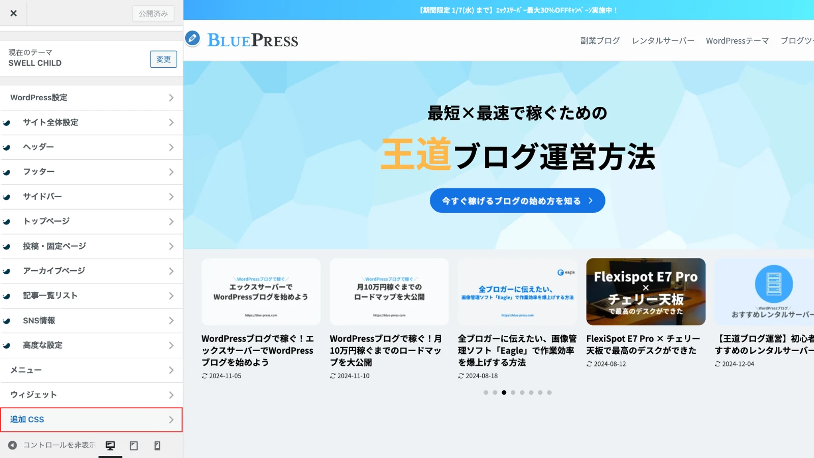The height and width of the screenshot is (458, 814).
Task: Click the top campaign announcement bar
Action: (499, 10)
